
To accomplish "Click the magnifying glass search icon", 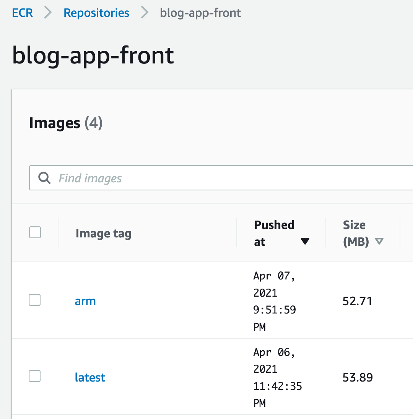I will (45, 178).
